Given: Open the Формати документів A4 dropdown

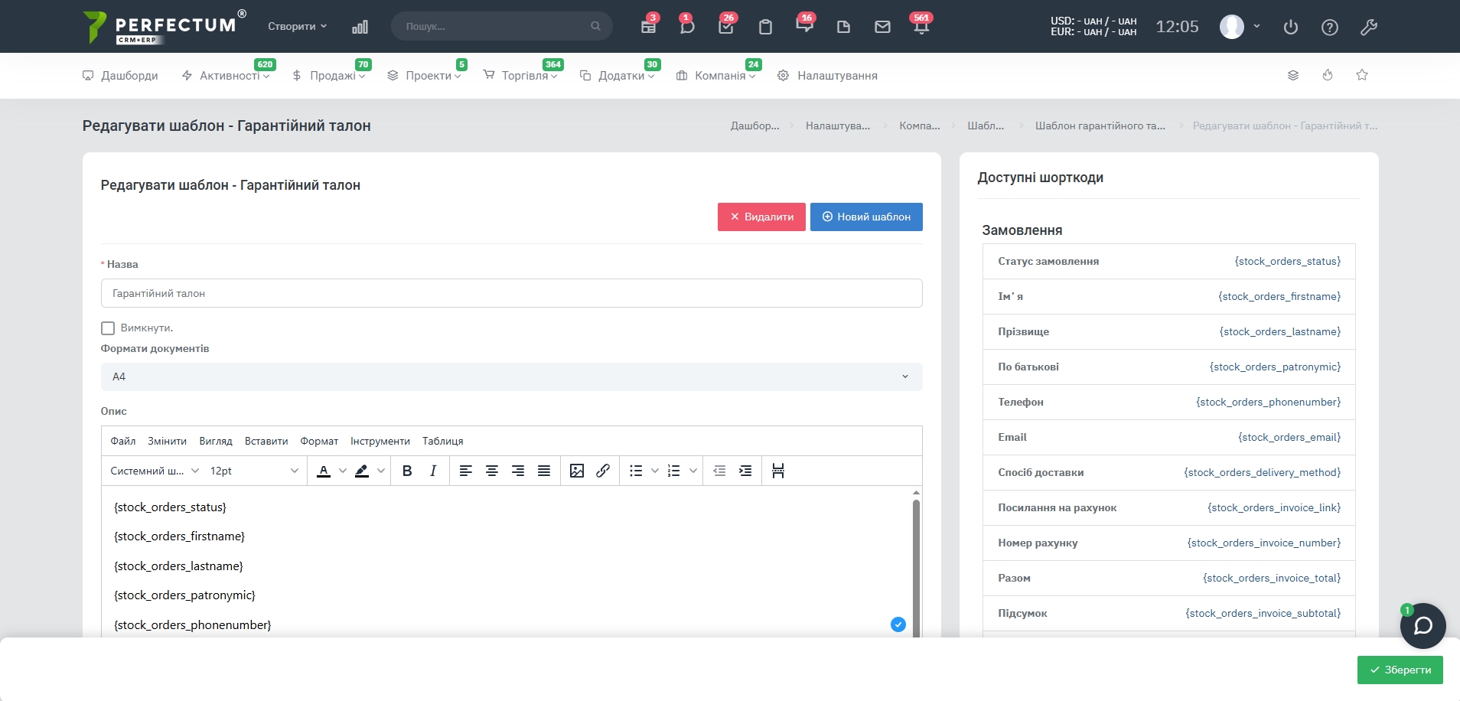Looking at the screenshot, I should point(511,377).
